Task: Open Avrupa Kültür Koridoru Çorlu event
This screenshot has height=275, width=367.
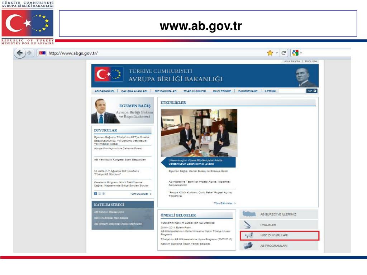Action: [200, 194]
